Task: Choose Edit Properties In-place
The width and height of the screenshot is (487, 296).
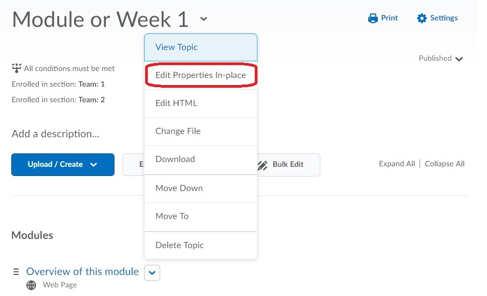Action: [200, 75]
